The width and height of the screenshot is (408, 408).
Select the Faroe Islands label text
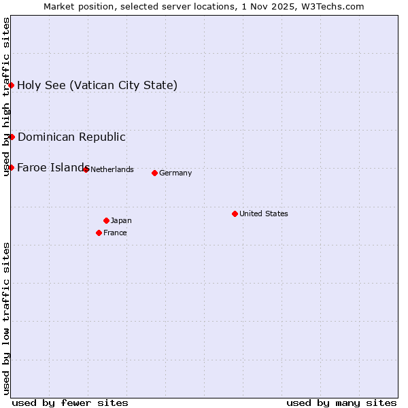pos(51,167)
